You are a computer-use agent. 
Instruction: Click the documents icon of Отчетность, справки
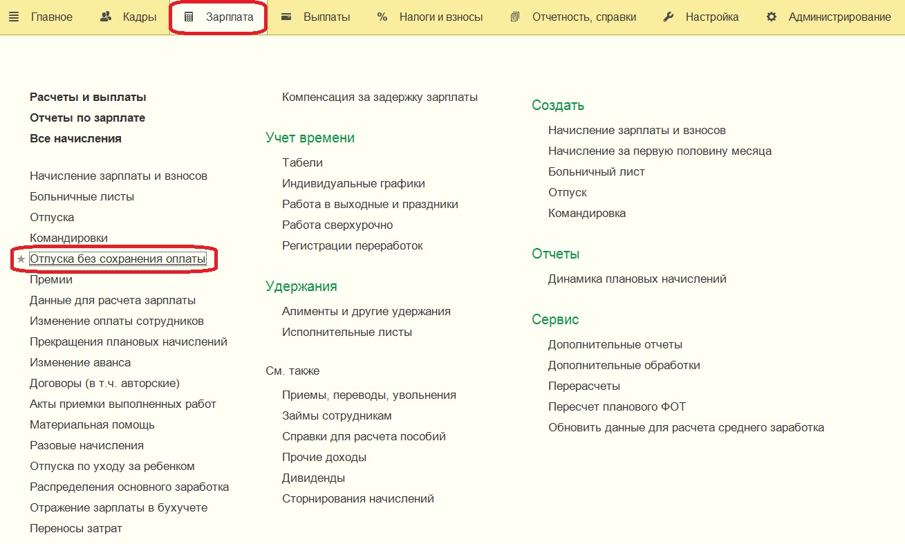point(514,17)
